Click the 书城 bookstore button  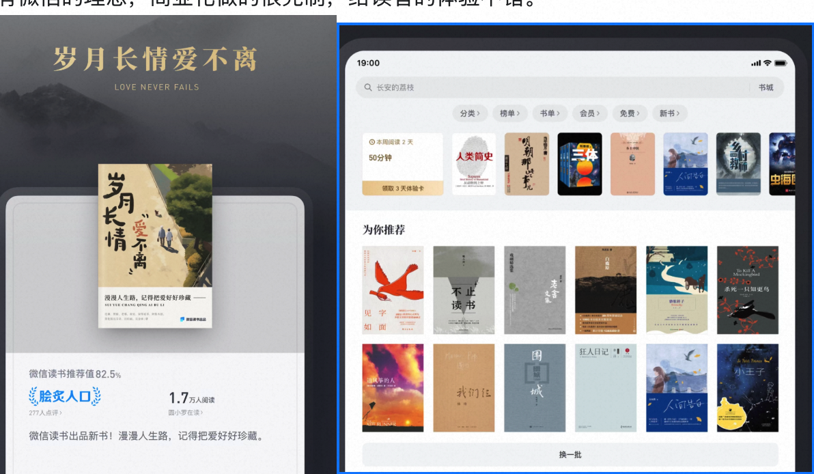point(766,87)
